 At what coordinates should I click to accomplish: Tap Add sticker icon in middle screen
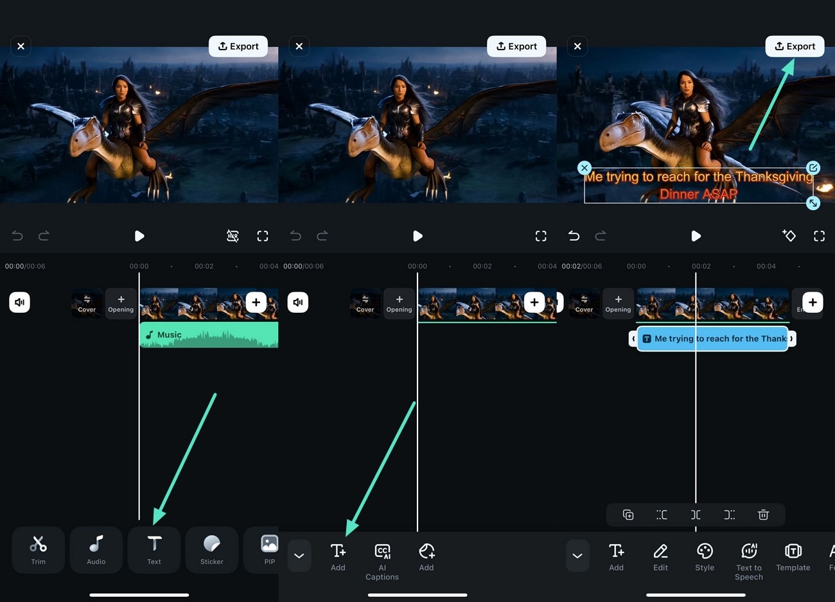point(426,556)
